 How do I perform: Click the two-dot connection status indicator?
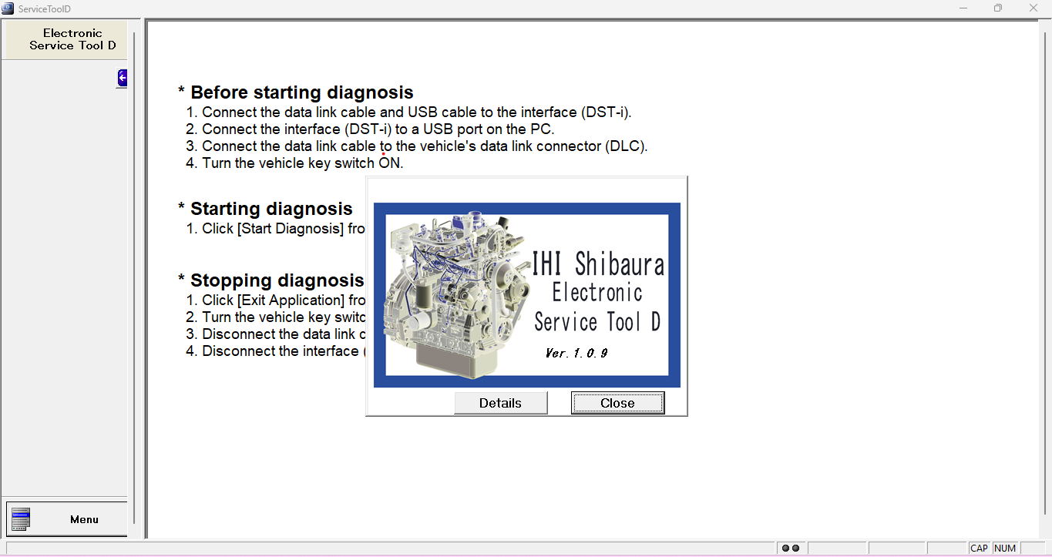tap(791, 549)
